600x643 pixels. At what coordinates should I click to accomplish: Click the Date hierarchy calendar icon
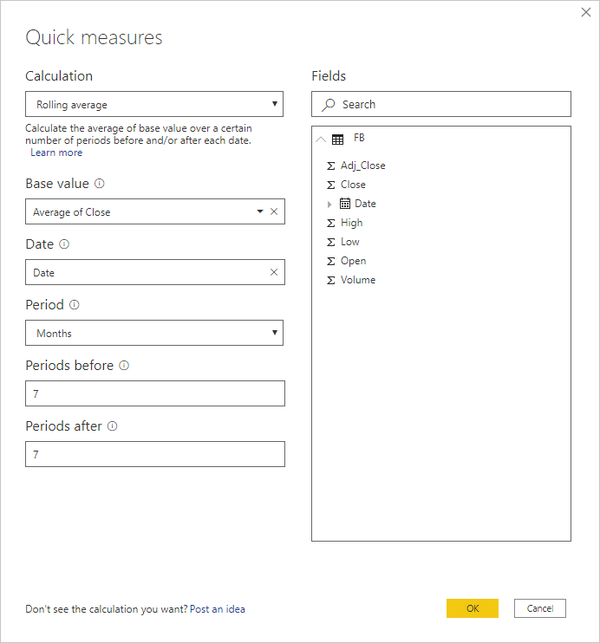[345, 204]
